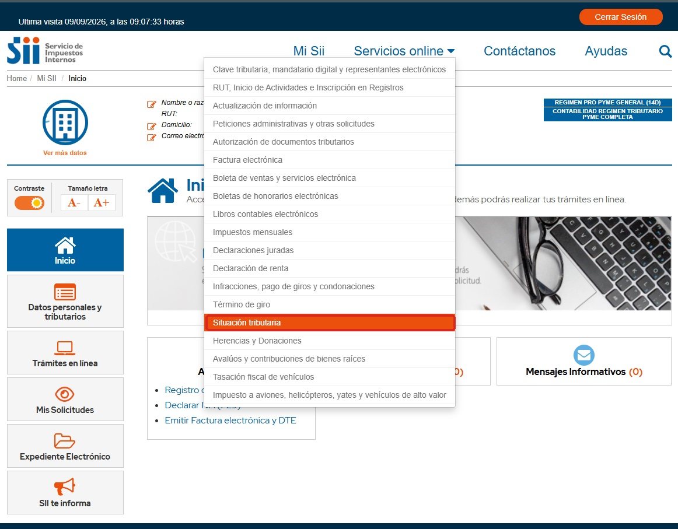The image size is (678, 529).
Task: Select Actualización de información
Action: tap(330, 106)
